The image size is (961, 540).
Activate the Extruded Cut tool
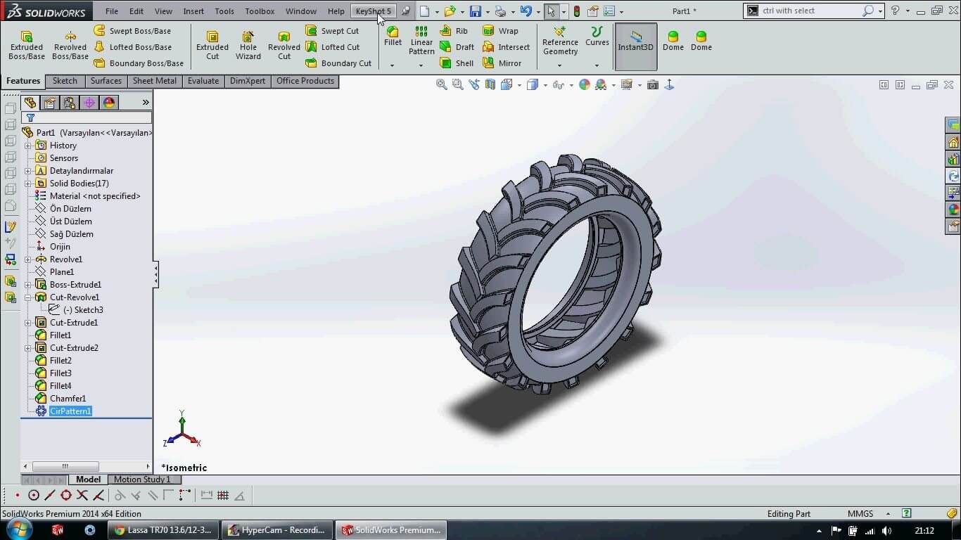tap(212, 45)
